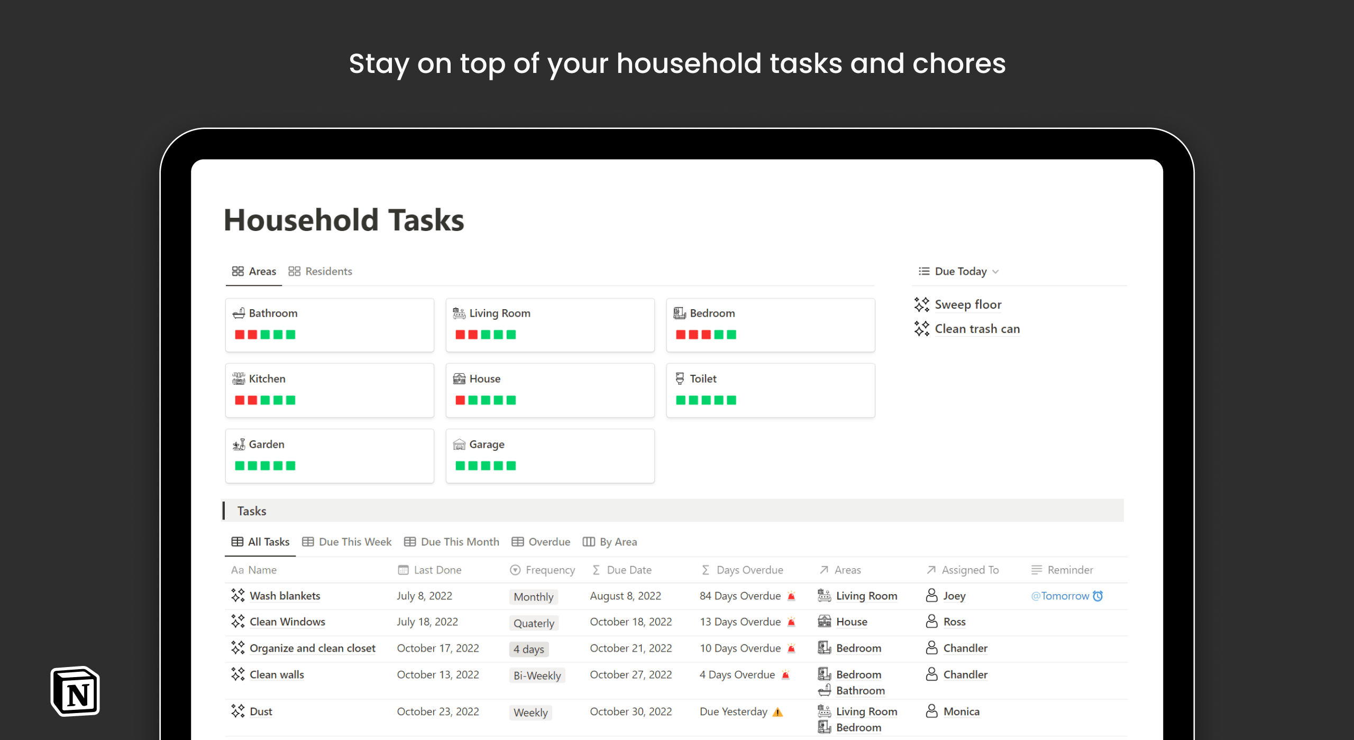Open the Due This Week view

354,542
